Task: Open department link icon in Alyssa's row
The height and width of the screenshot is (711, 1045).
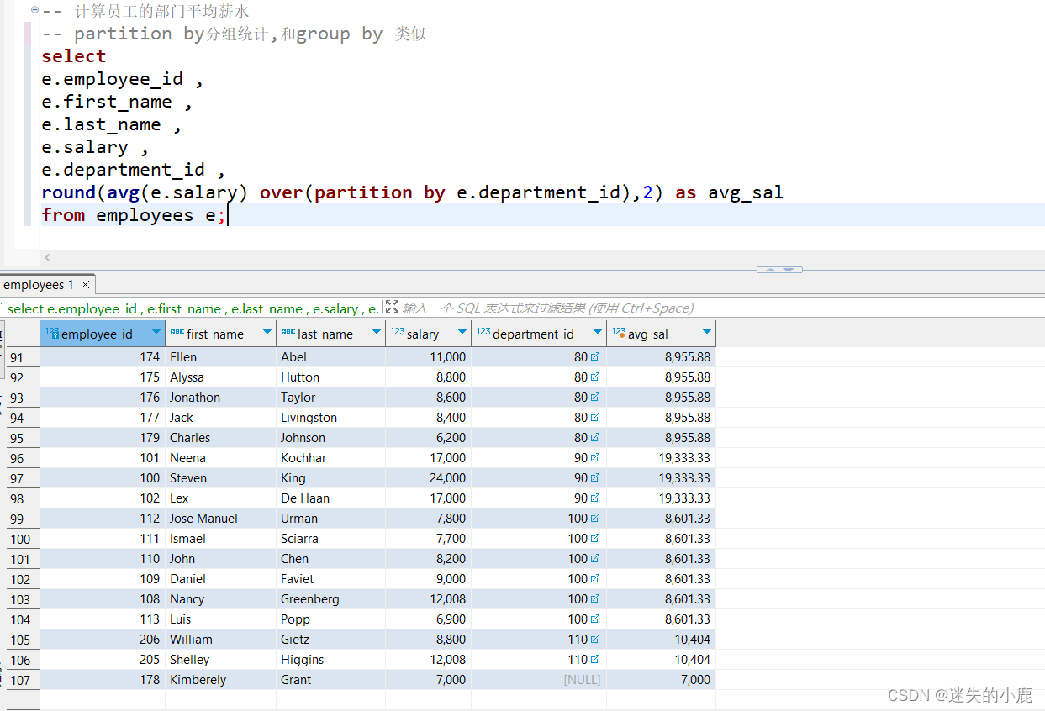Action: point(595,377)
